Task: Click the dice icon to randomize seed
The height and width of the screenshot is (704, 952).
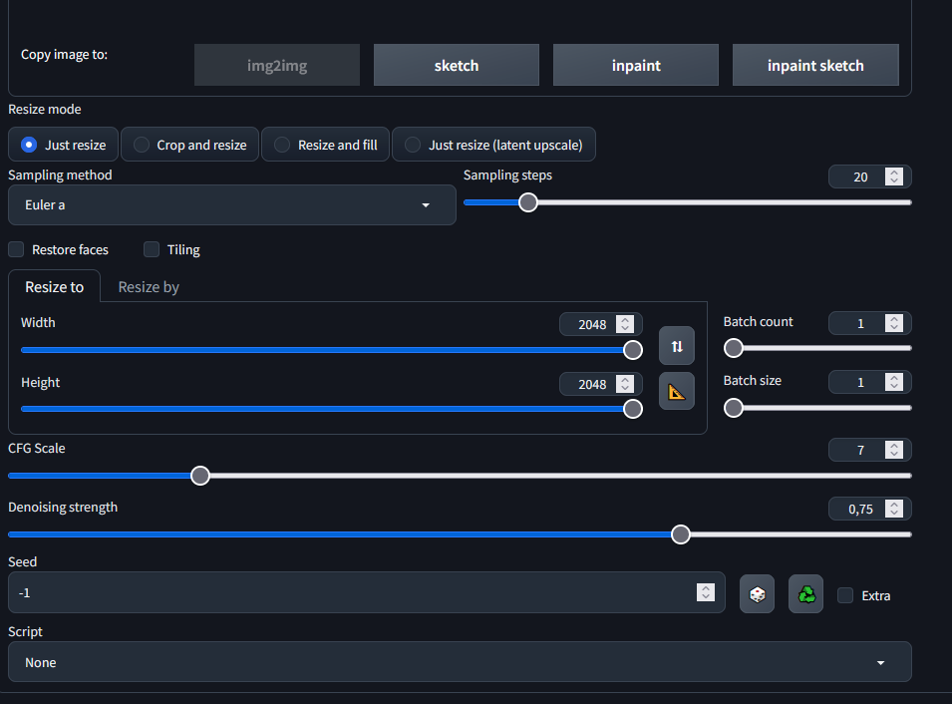Action: click(757, 594)
